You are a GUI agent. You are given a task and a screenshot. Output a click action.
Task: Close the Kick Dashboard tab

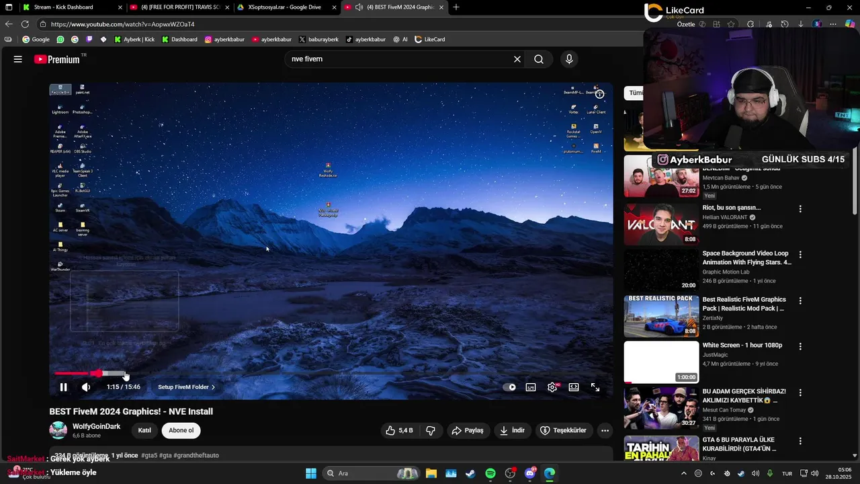[x=120, y=7]
